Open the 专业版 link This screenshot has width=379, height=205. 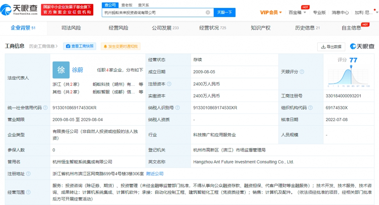click(x=319, y=13)
